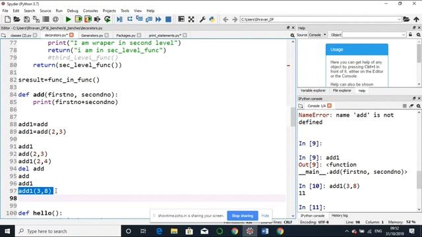Change to parent directory arrow
The image size is (422, 237).
pos(416,19)
